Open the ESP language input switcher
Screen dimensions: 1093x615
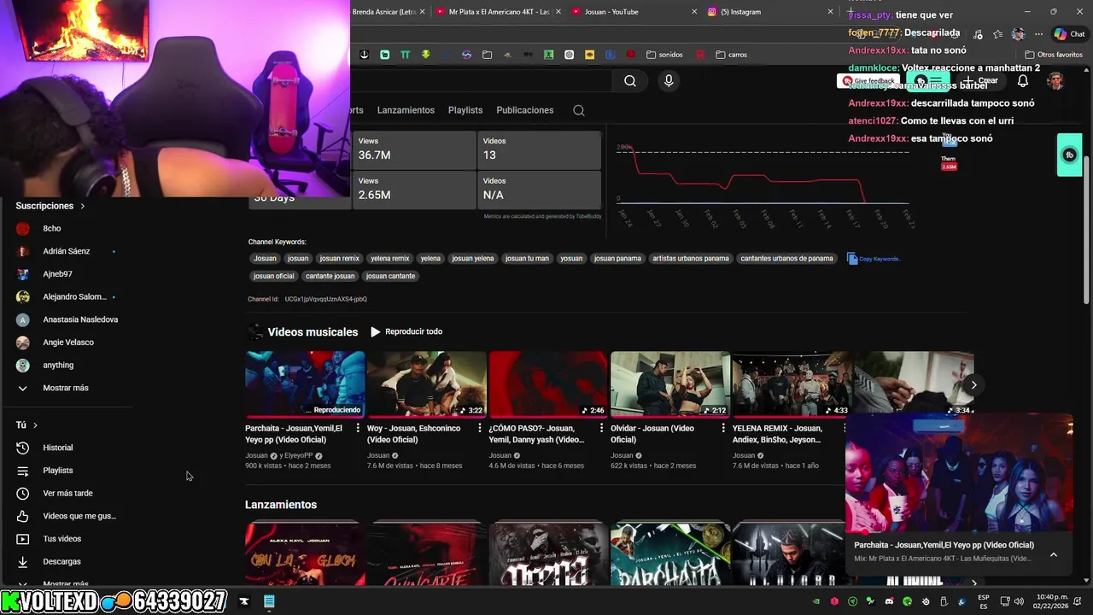pyautogui.click(x=984, y=601)
